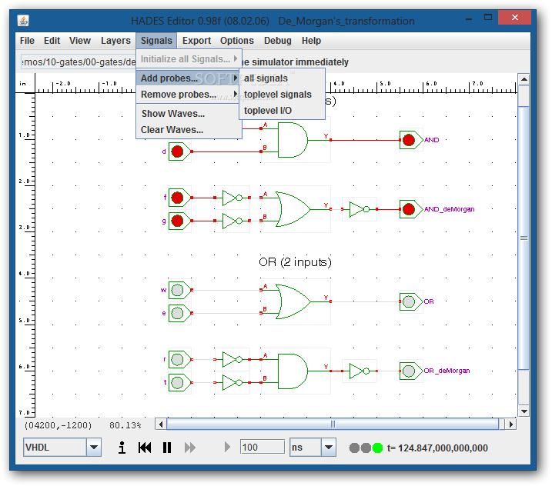Viewport: 552px width, 486px height.
Task: Select the output inverter before OR_deMorgan
Action: (359, 371)
